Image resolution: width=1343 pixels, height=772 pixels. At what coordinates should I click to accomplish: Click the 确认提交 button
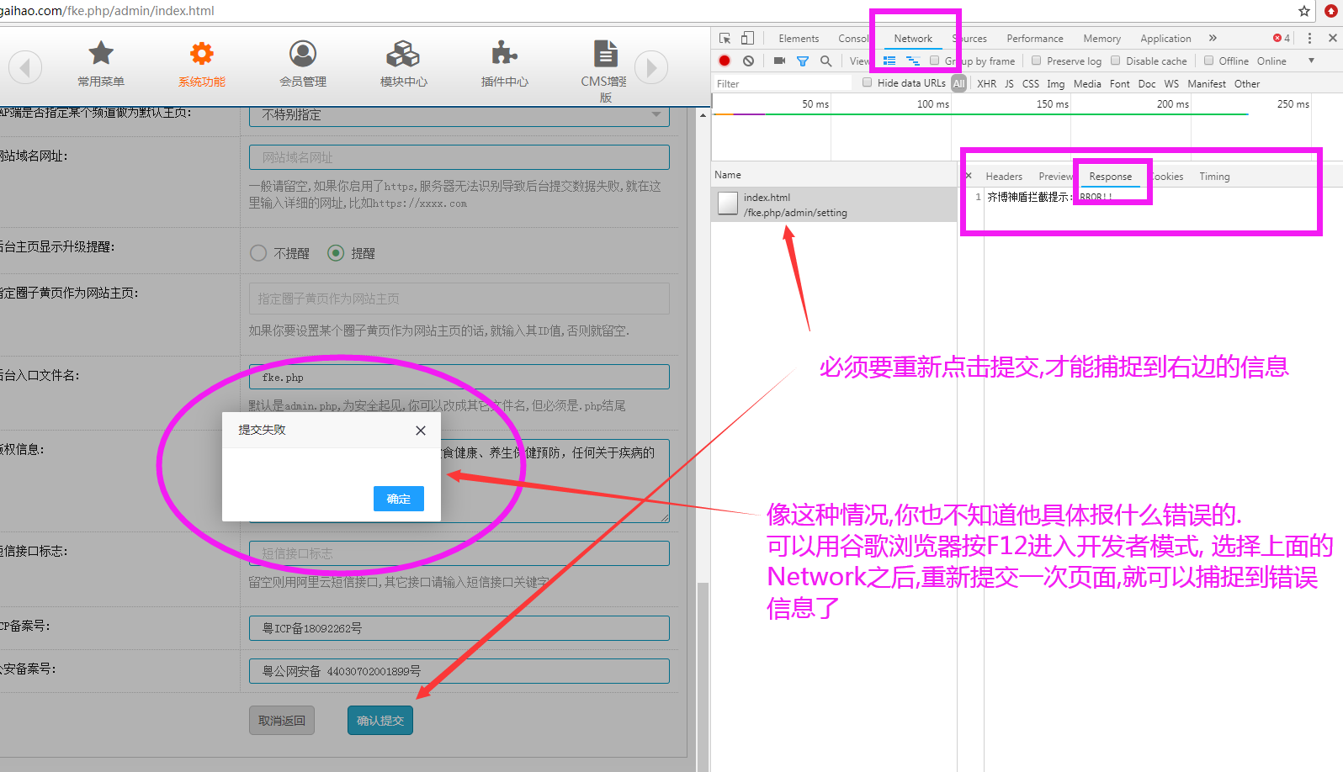pos(380,721)
